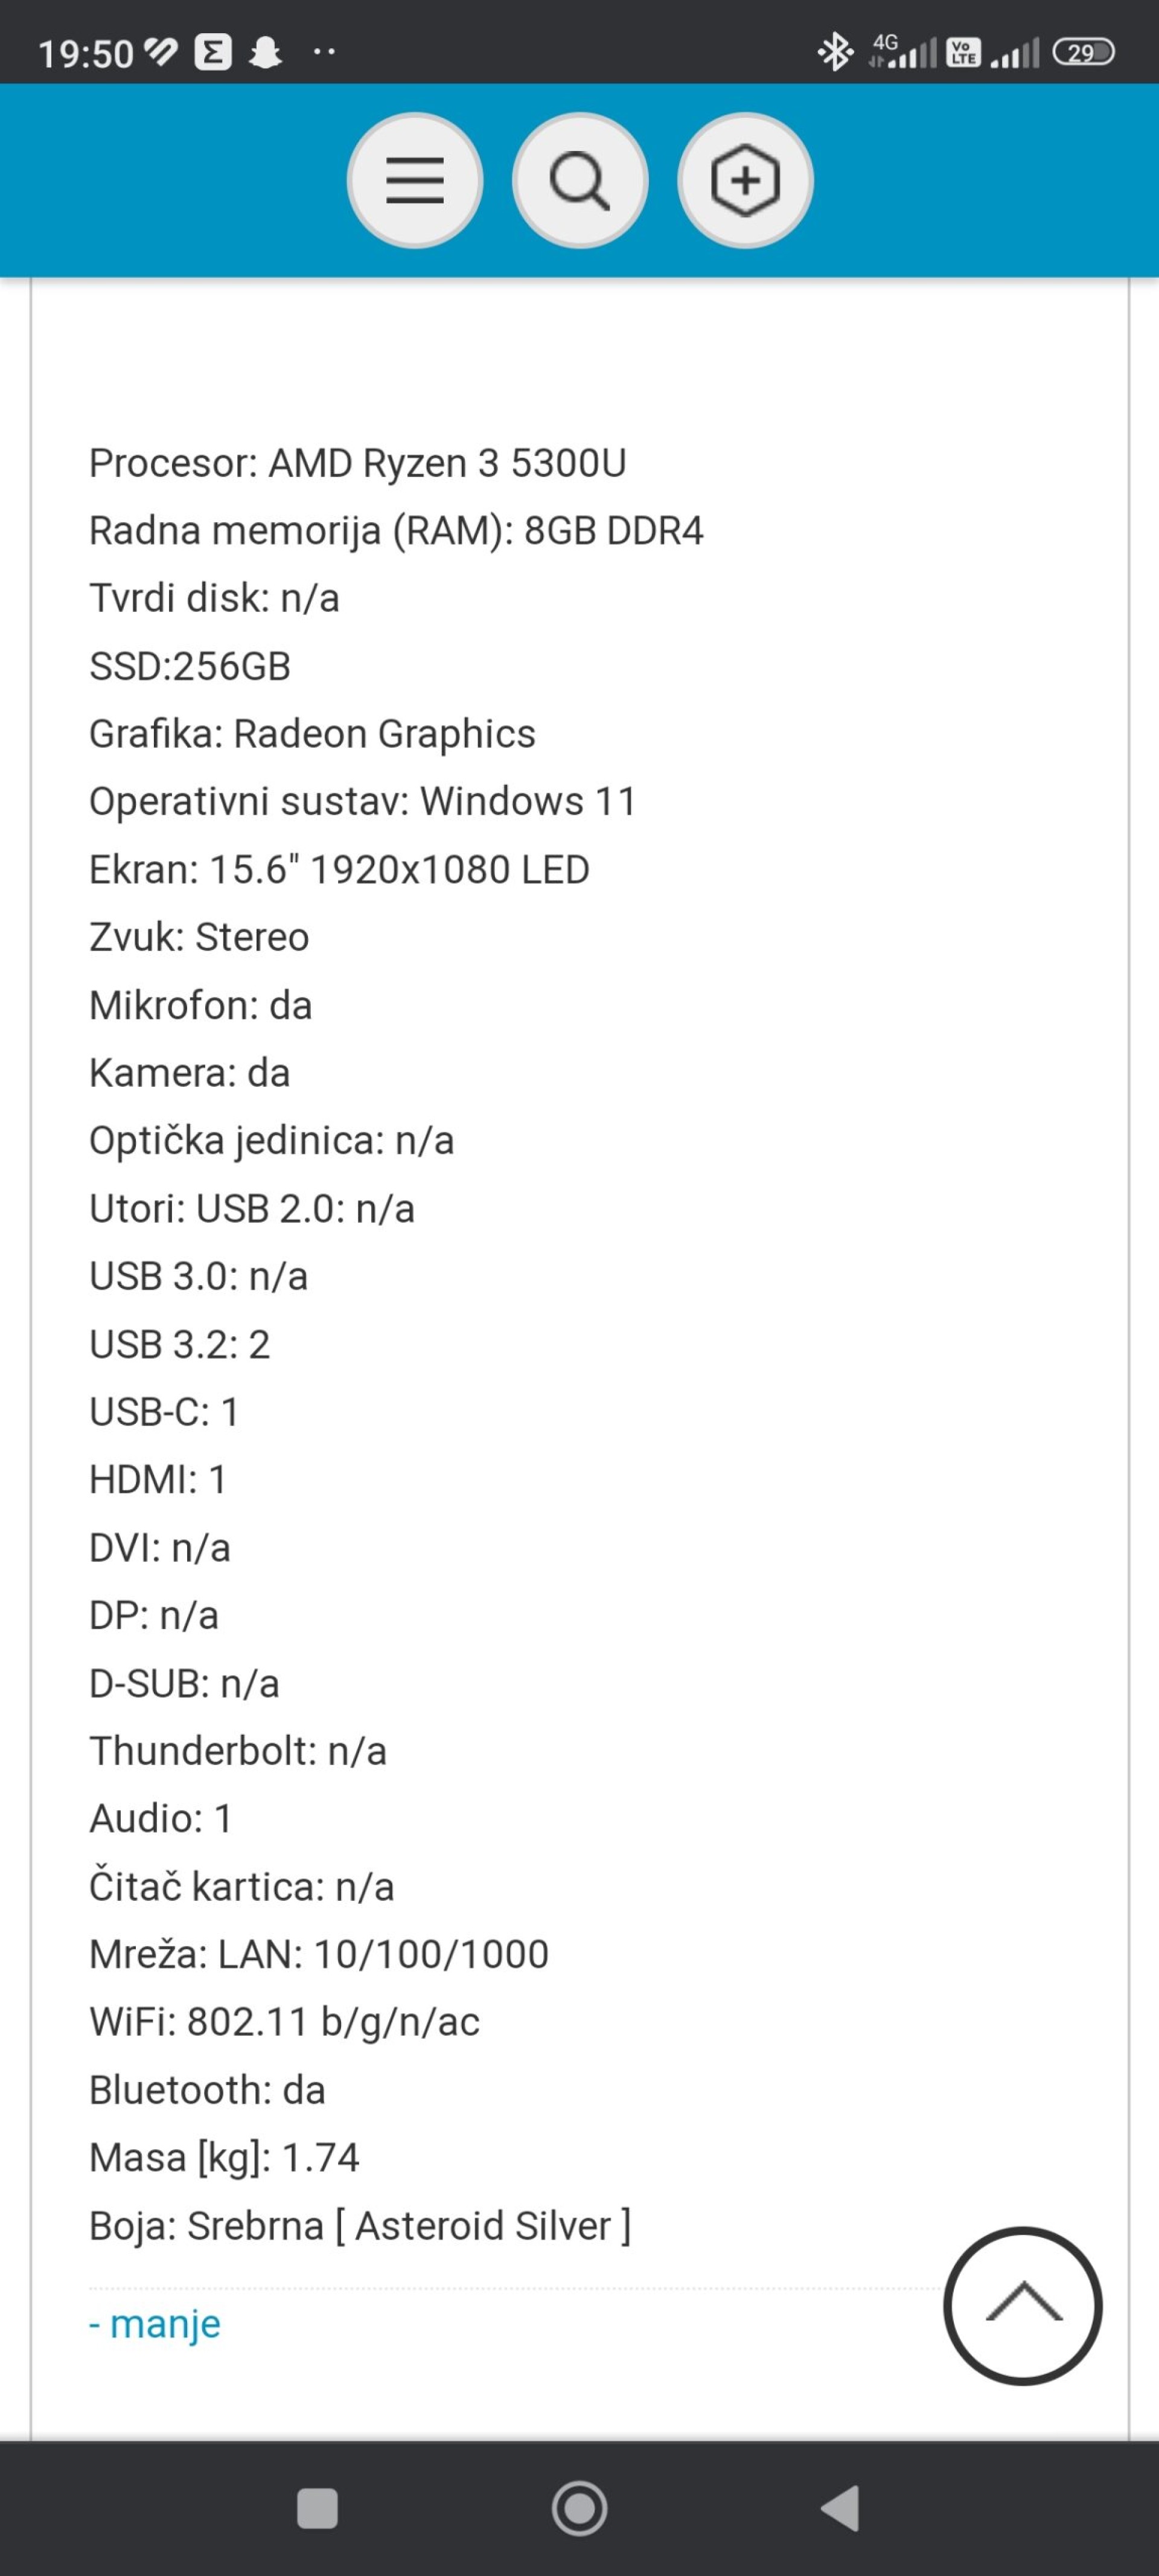Open the hamburger menu in the header

point(415,181)
